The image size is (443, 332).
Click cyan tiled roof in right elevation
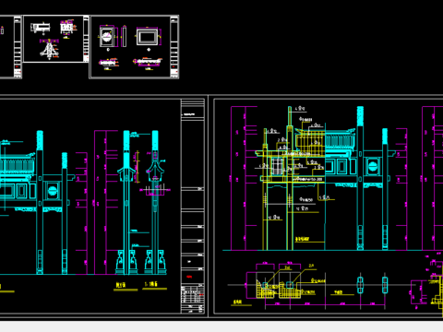tap(340, 141)
